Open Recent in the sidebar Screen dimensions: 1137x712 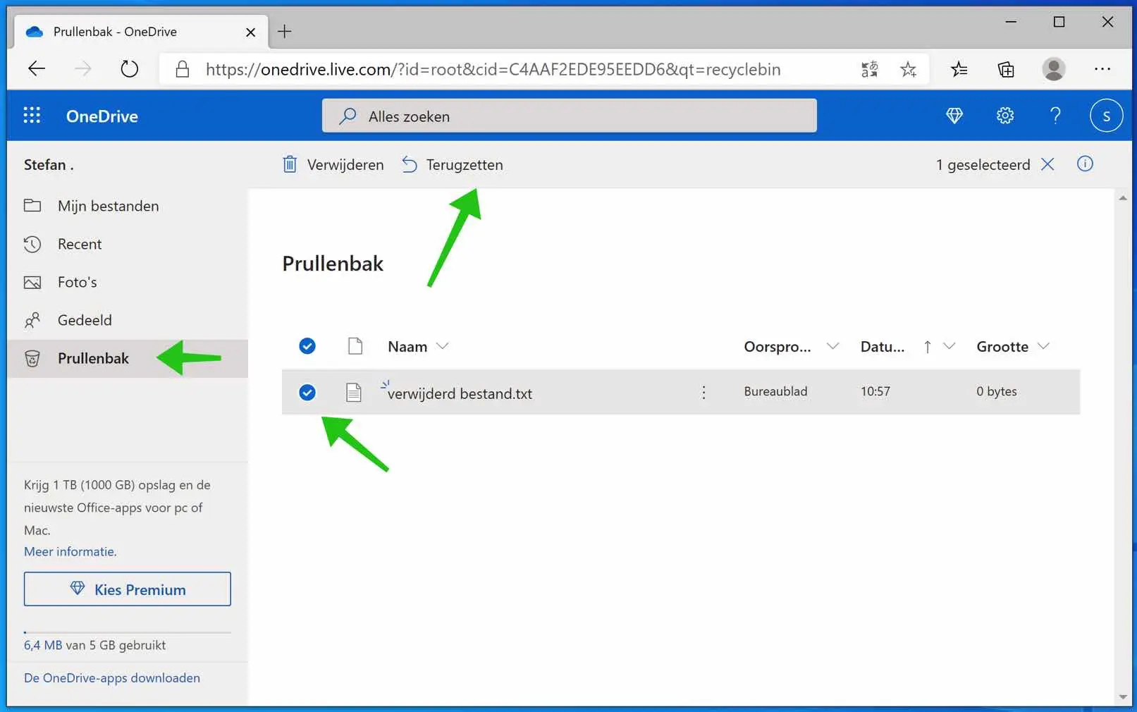pyautogui.click(x=128, y=244)
